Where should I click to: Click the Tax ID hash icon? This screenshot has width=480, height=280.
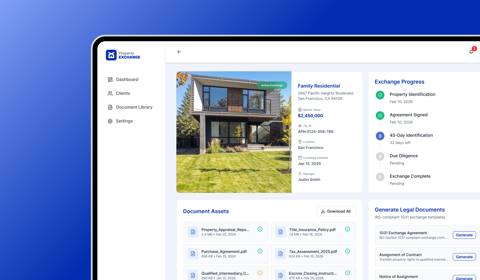(x=300, y=126)
